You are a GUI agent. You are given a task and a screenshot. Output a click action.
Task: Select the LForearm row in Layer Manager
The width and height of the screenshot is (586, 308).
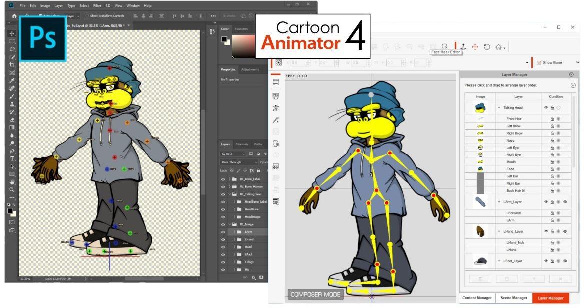pos(518,213)
